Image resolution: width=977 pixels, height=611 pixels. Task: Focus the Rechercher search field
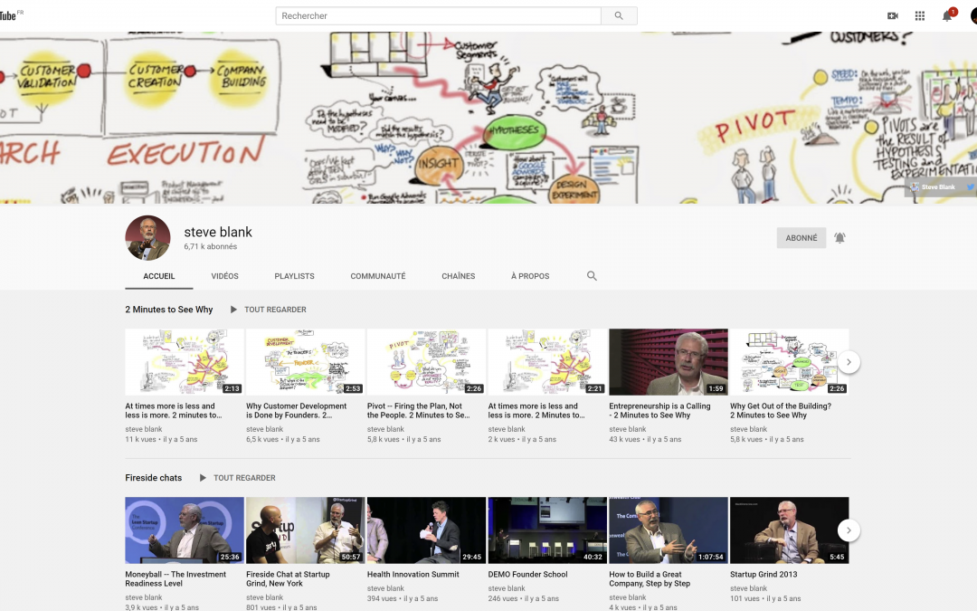(438, 15)
